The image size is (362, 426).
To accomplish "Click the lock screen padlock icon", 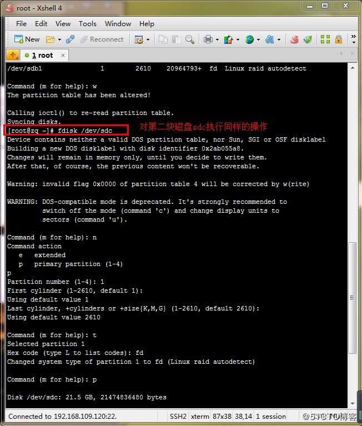I will tap(338, 39).
